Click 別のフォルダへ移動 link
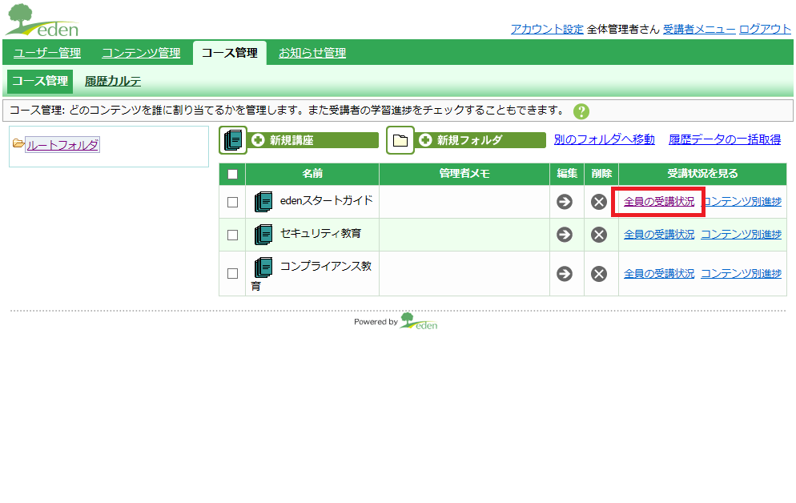The height and width of the screenshot is (503, 796). [605, 139]
